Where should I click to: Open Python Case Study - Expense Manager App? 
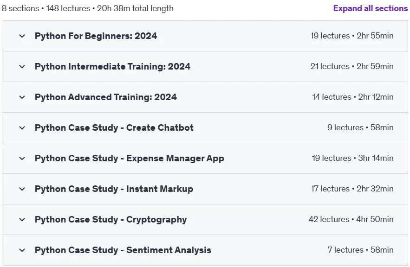point(130,158)
